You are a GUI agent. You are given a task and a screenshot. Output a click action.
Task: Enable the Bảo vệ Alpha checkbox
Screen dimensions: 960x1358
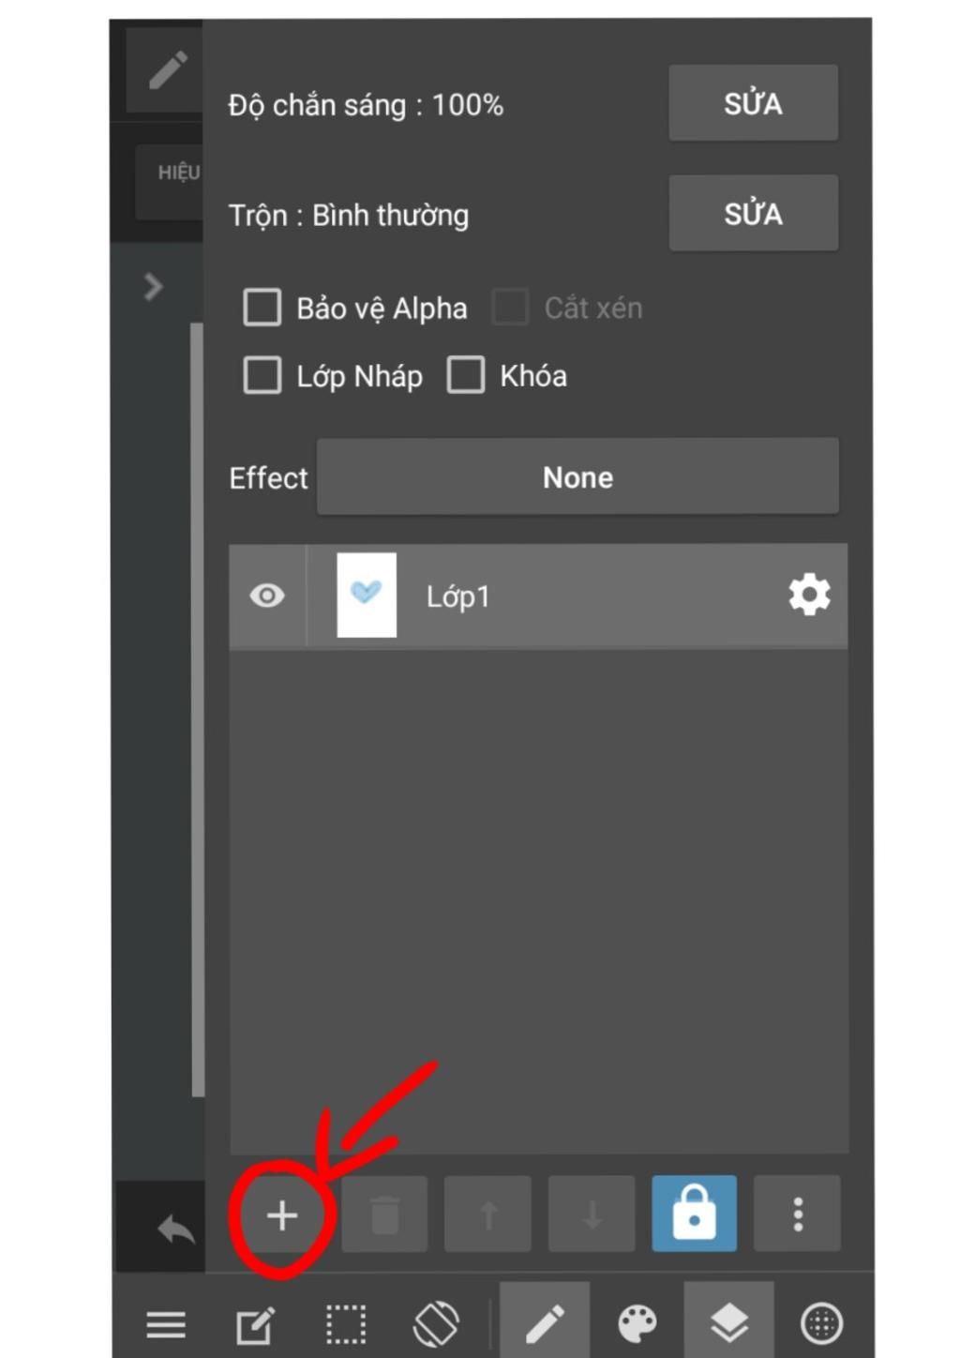click(x=262, y=307)
